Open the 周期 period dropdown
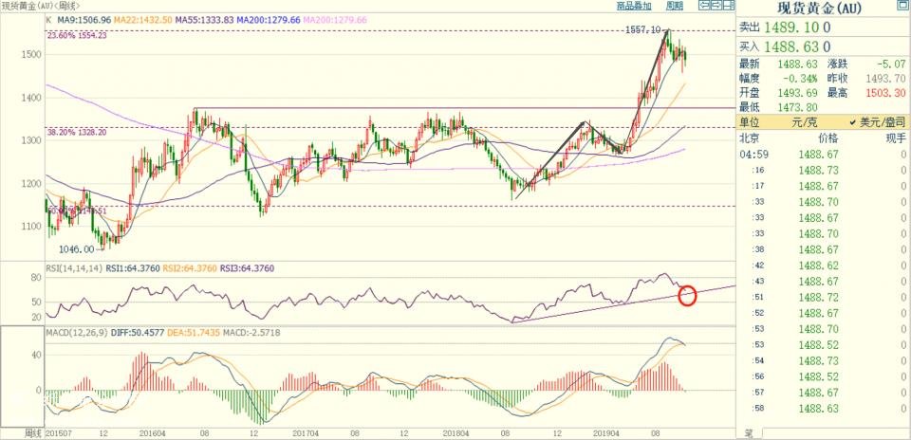Image resolution: width=911 pixels, height=440 pixels. pyautogui.click(x=674, y=6)
